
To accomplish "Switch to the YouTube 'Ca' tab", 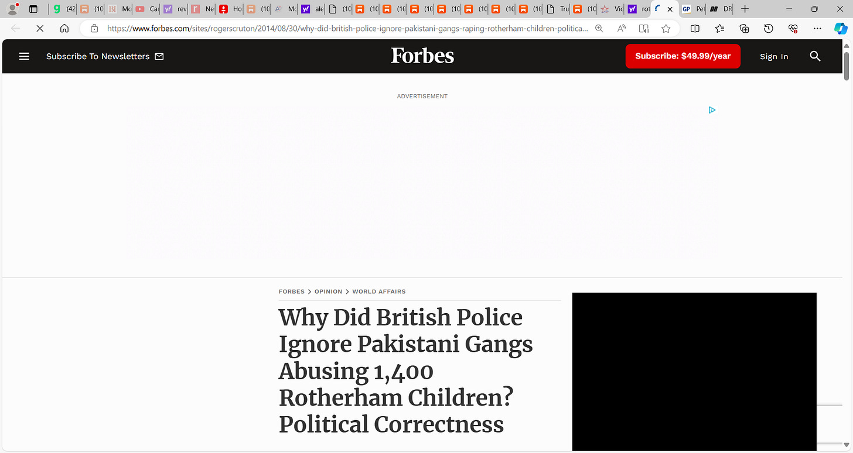I will click(147, 9).
